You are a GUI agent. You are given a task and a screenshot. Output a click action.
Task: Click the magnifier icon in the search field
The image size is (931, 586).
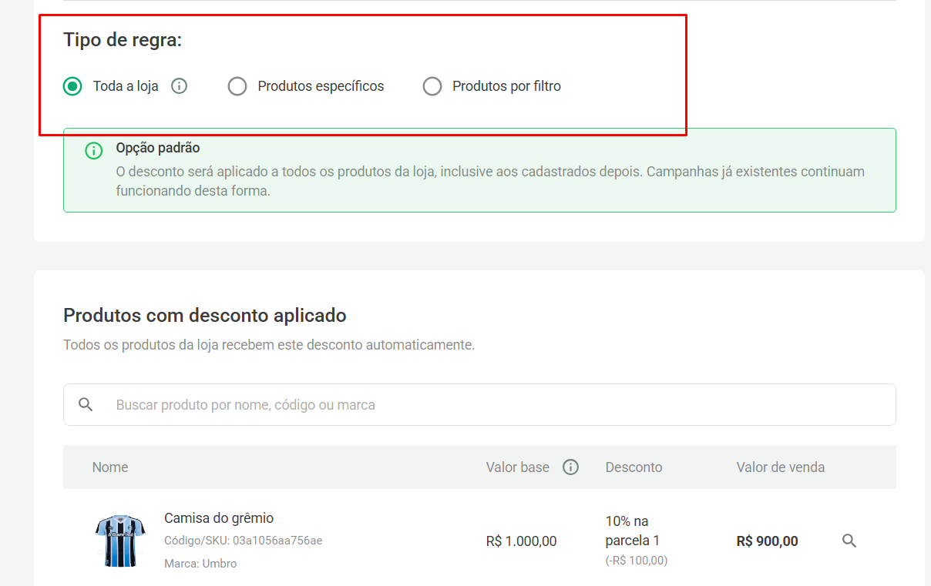[86, 405]
